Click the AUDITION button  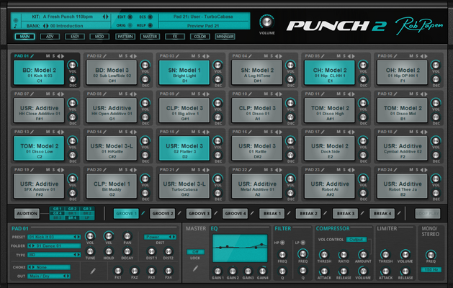tap(27, 214)
